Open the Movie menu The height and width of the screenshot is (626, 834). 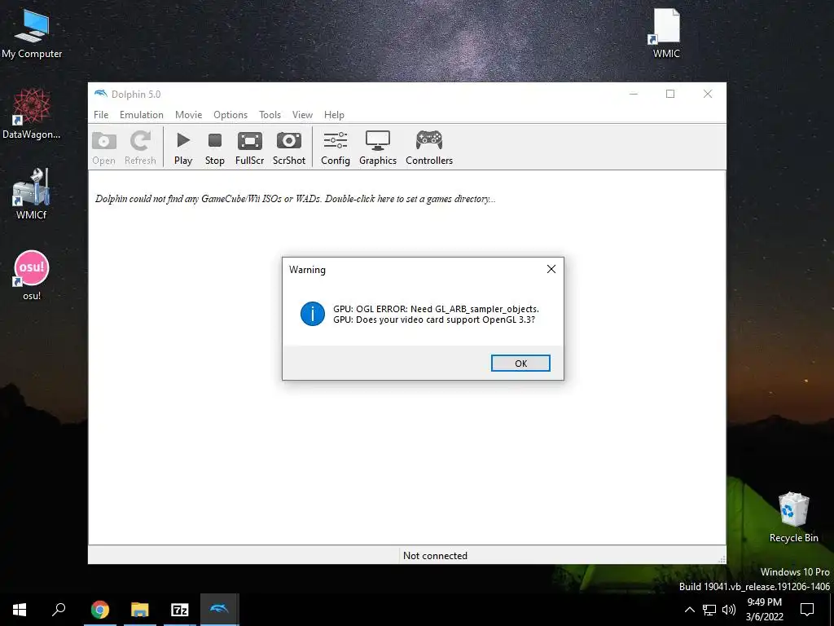pyautogui.click(x=188, y=114)
